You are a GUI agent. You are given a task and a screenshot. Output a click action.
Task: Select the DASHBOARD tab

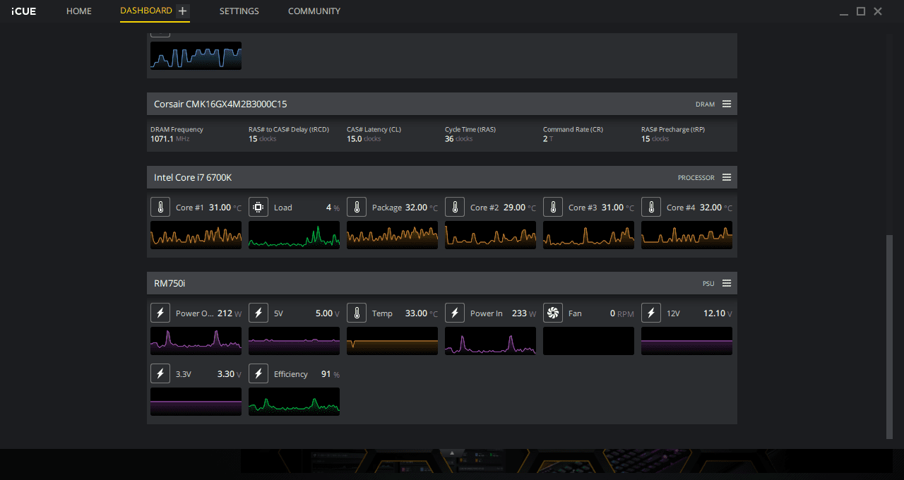click(146, 11)
